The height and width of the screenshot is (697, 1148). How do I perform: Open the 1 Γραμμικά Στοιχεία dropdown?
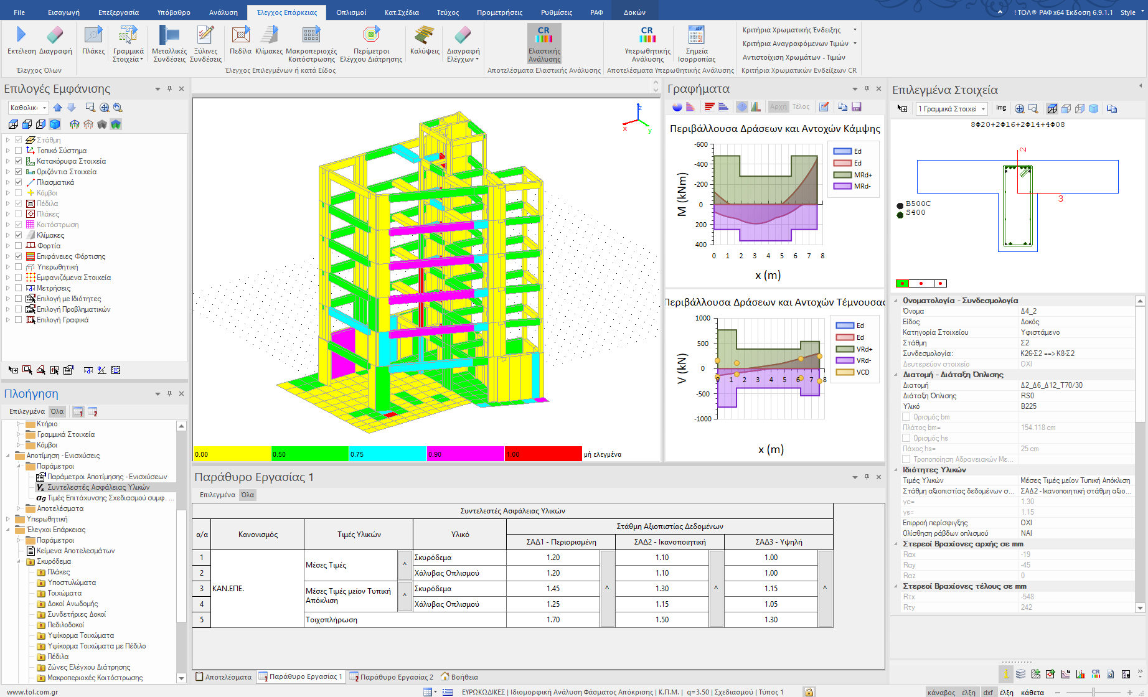[x=953, y=109]
